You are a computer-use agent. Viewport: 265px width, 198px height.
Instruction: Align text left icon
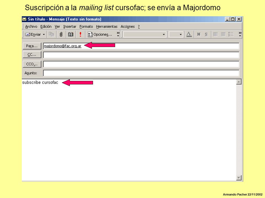point(216,35)
